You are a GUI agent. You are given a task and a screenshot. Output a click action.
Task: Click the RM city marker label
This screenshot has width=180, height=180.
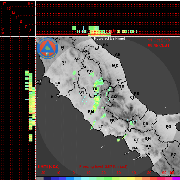click(91, 112)
